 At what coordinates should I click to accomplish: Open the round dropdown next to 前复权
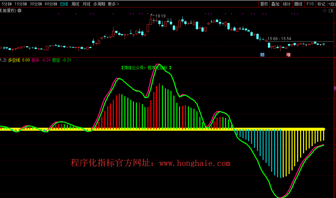pyautogui.click(x=19, y=11)
